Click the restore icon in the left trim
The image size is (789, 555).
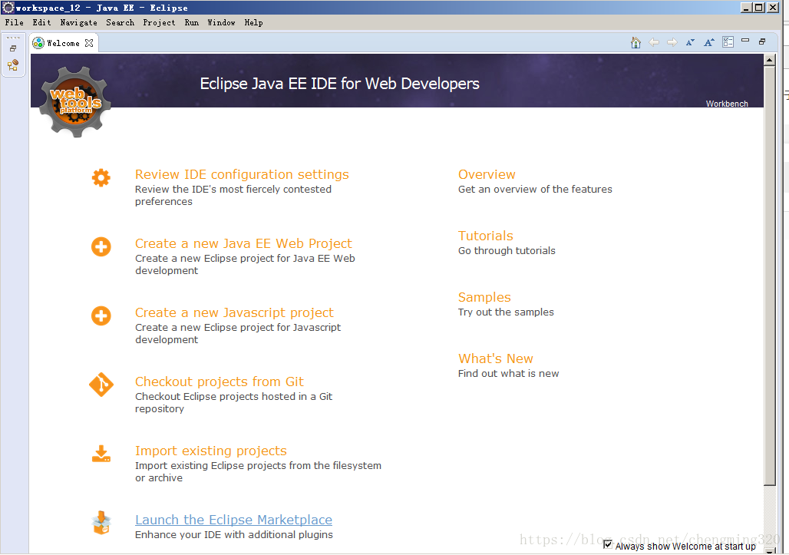[13, 48]
